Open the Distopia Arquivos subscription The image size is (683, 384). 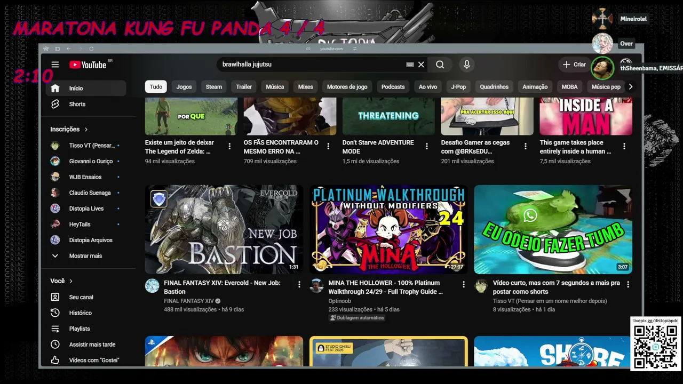tap(86, 240)
